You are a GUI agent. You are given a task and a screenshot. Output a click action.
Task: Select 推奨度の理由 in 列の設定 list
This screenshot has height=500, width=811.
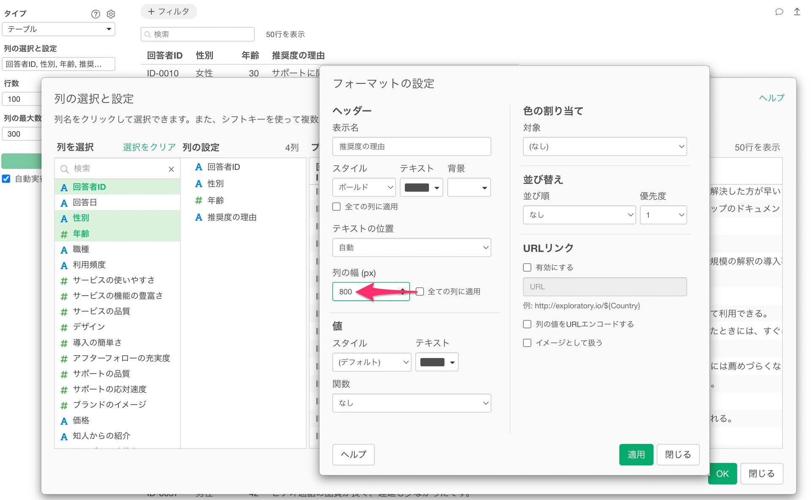click(231, 217)
